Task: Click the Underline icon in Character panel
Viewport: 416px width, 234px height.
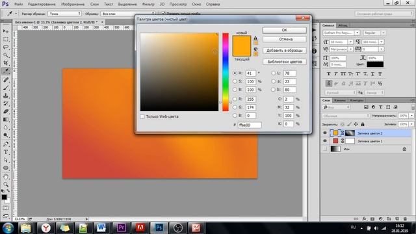Action: (372, 74)
